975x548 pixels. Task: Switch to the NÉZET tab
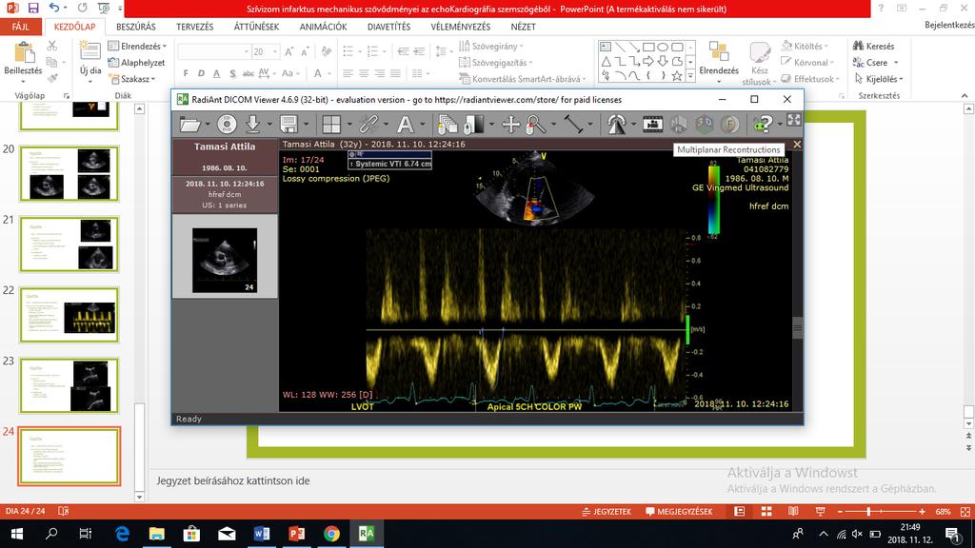pyautogui.click(x=523, y=27)
